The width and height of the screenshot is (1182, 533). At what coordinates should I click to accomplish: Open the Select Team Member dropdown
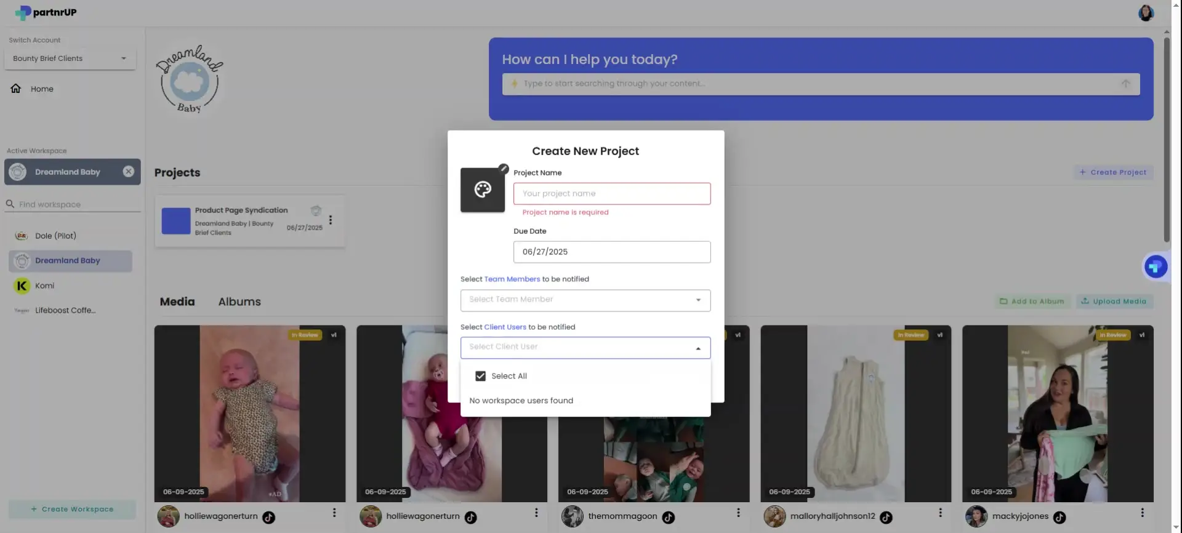[585, 300]
